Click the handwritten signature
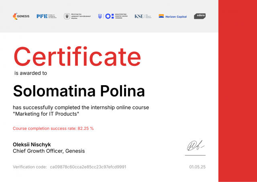This screenshot has height=182, width=257. [195, 145]
